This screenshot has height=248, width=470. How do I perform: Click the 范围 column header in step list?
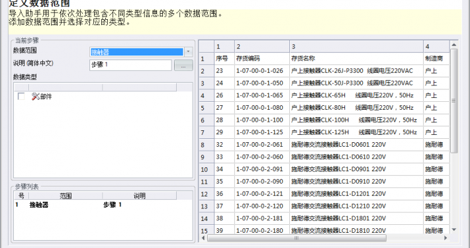click(66, 196)
